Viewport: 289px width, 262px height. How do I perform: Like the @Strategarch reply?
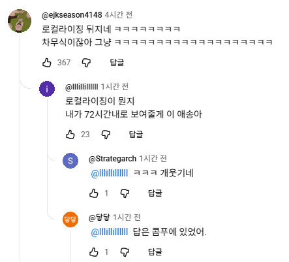(94, 193)
